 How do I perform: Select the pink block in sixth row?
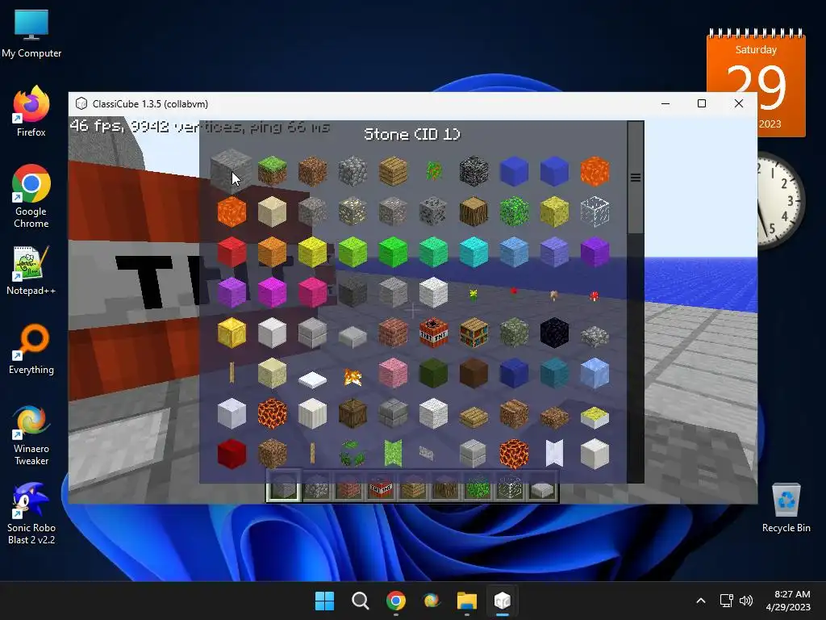(393, 373)
